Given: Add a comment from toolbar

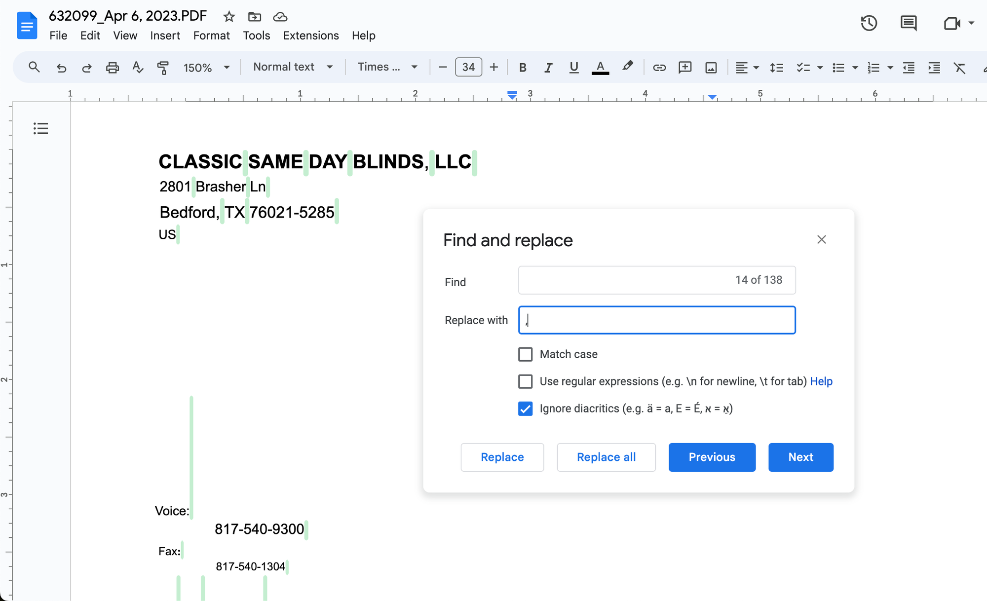Looking at the screenshot, I should click(685, 68).
